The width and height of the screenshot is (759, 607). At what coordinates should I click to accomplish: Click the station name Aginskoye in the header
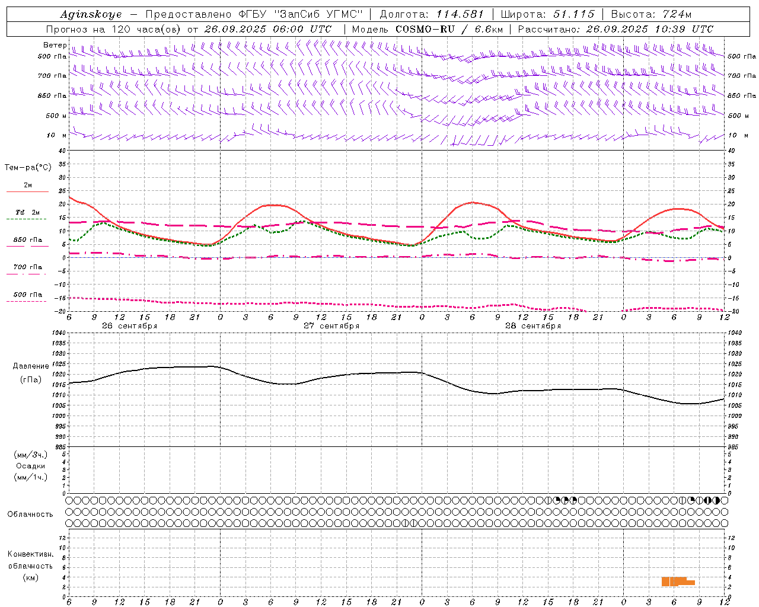point(91,14)
